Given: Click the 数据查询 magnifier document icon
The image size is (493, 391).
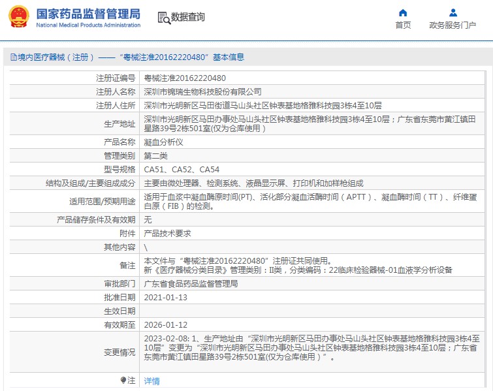Looking at the screenshot, I should coord(163,18).
